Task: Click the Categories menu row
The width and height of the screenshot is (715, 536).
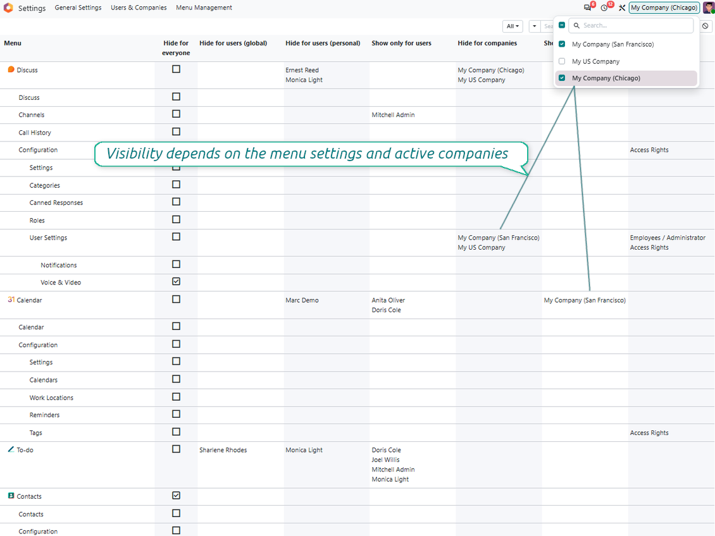Action: [x=45, y=185]
